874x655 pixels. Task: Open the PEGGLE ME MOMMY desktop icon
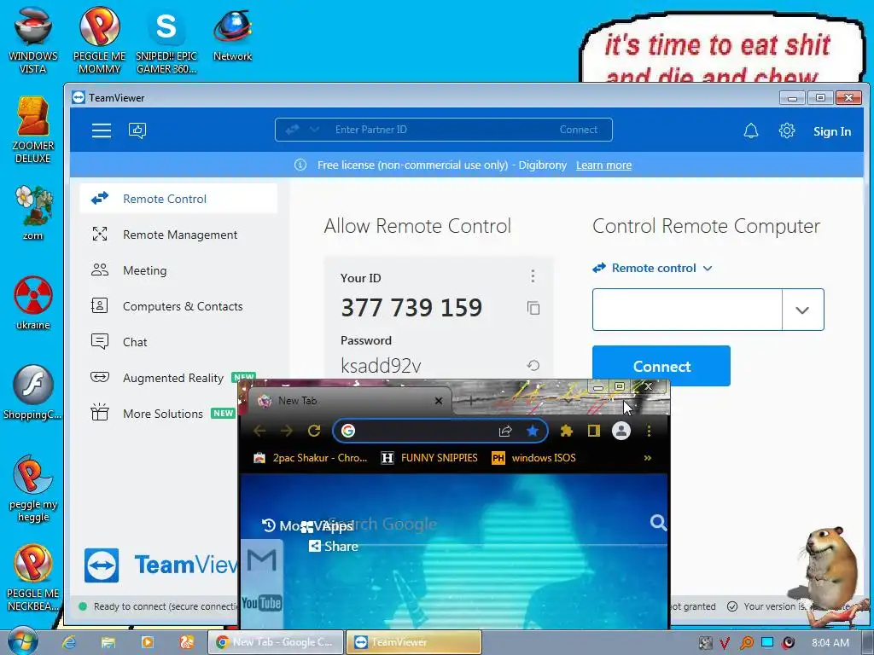click(x=99, y=40)
